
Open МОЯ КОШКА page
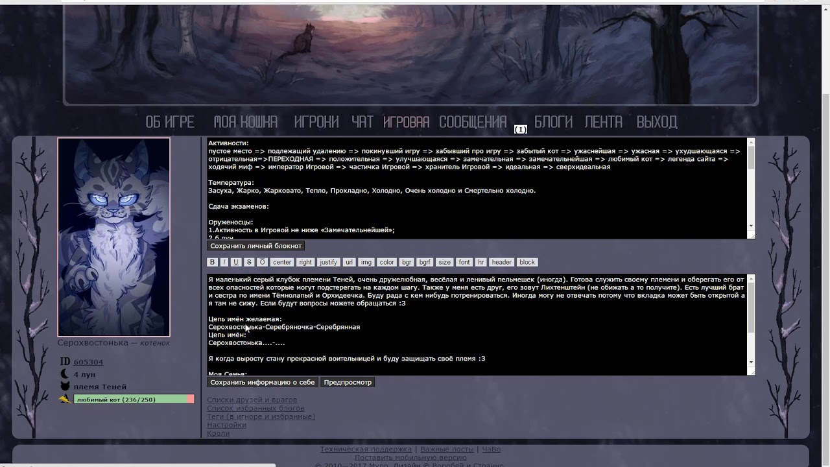(246, 122)
